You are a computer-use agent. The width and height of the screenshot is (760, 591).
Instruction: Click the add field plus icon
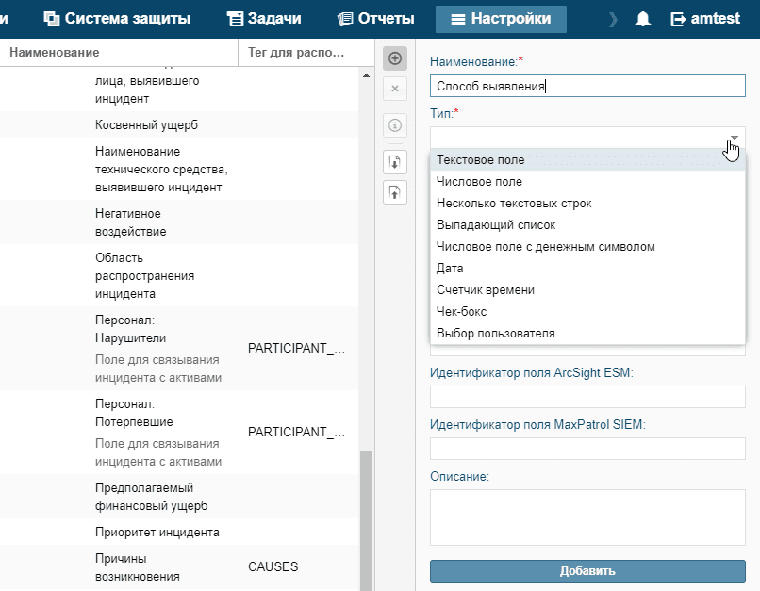(x=395, y=58)
